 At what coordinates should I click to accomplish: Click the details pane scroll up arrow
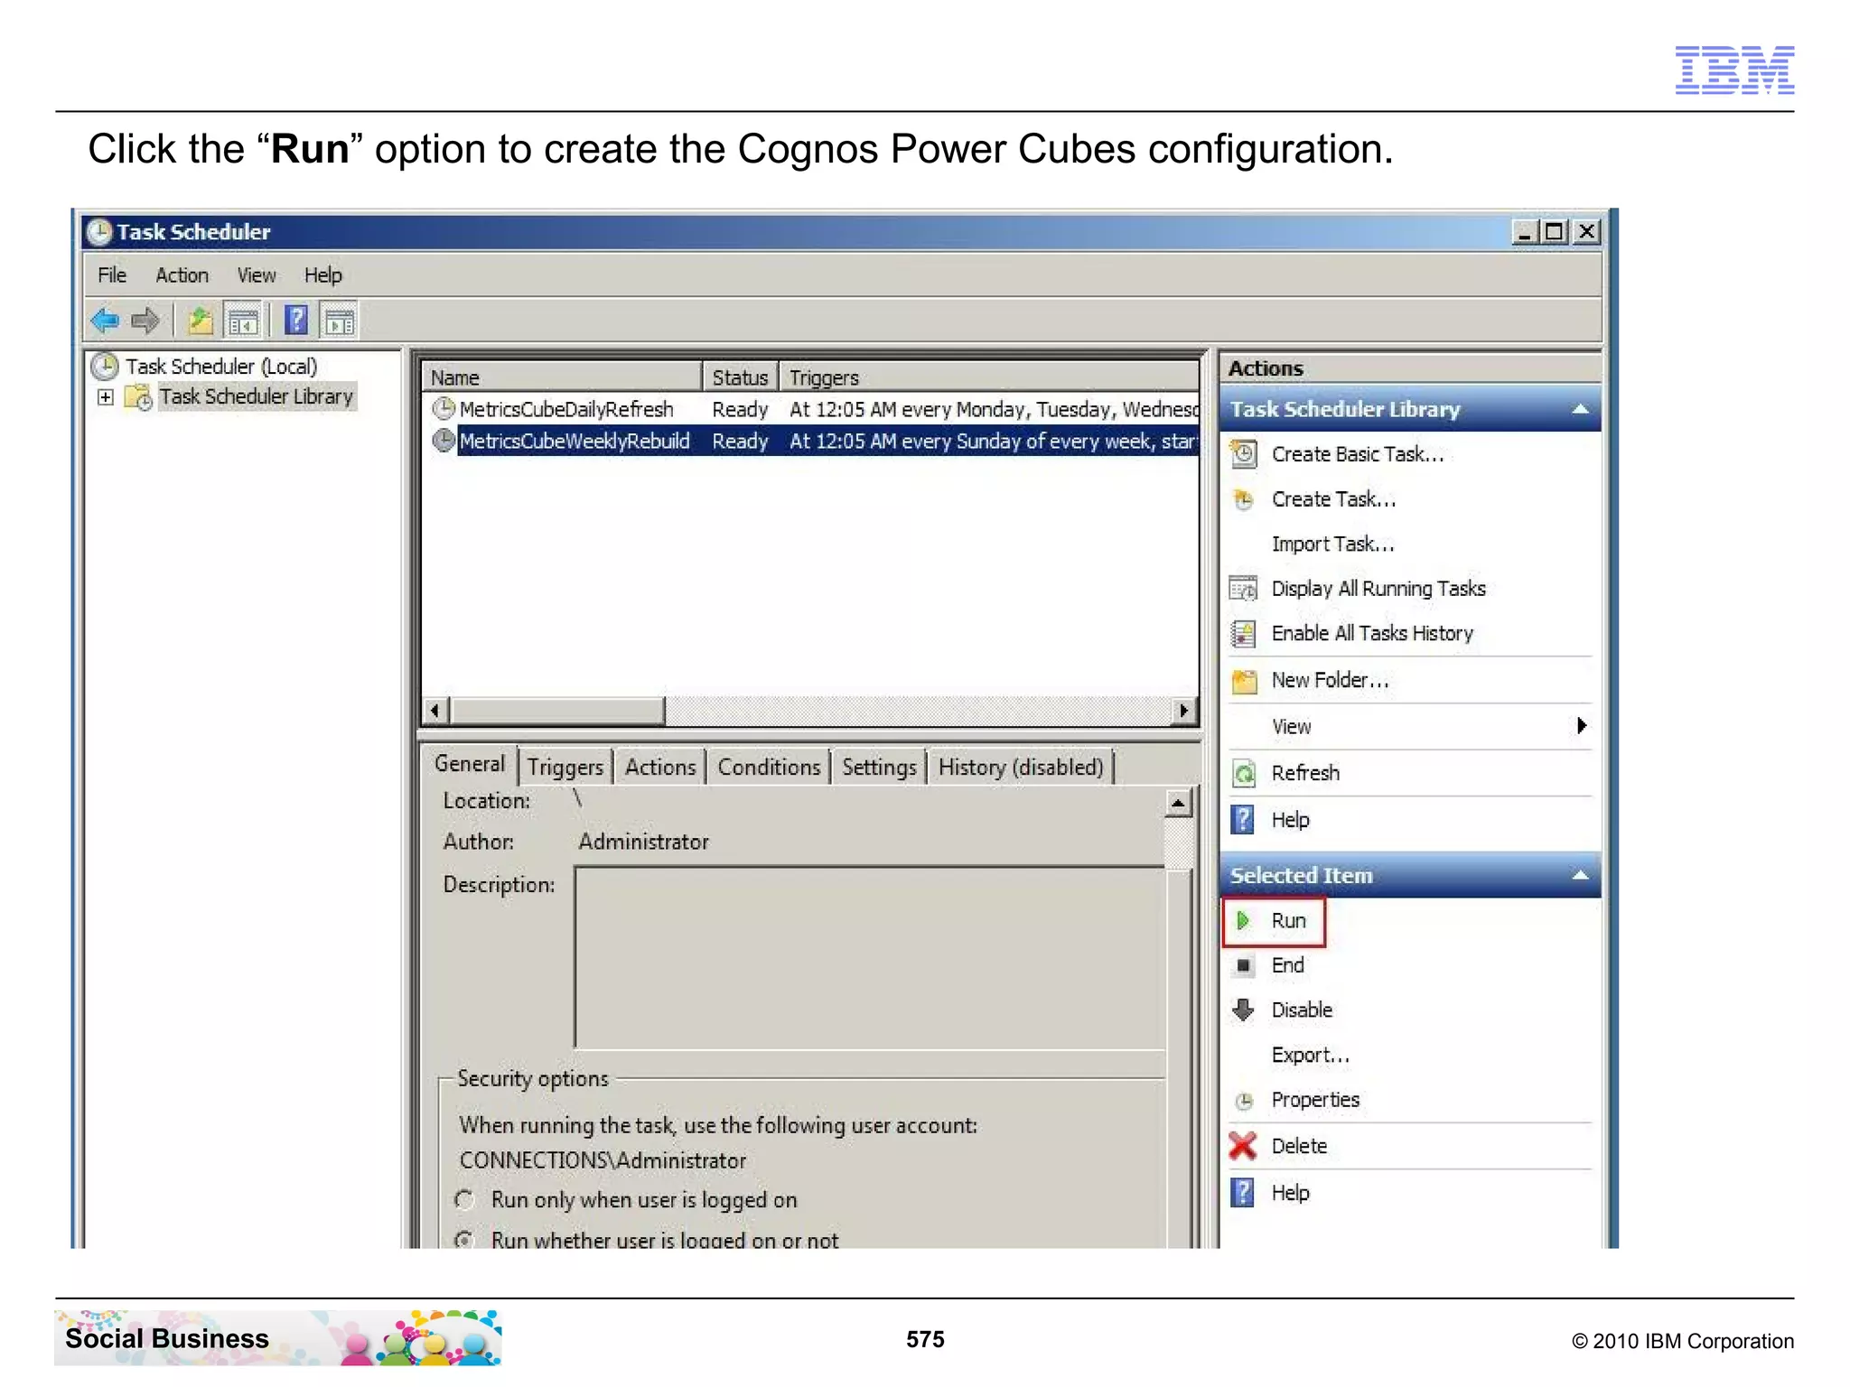[1178, 803]
